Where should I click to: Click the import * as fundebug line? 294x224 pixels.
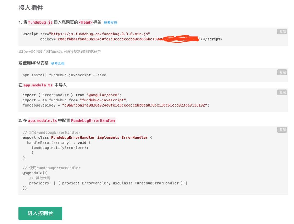75,100
